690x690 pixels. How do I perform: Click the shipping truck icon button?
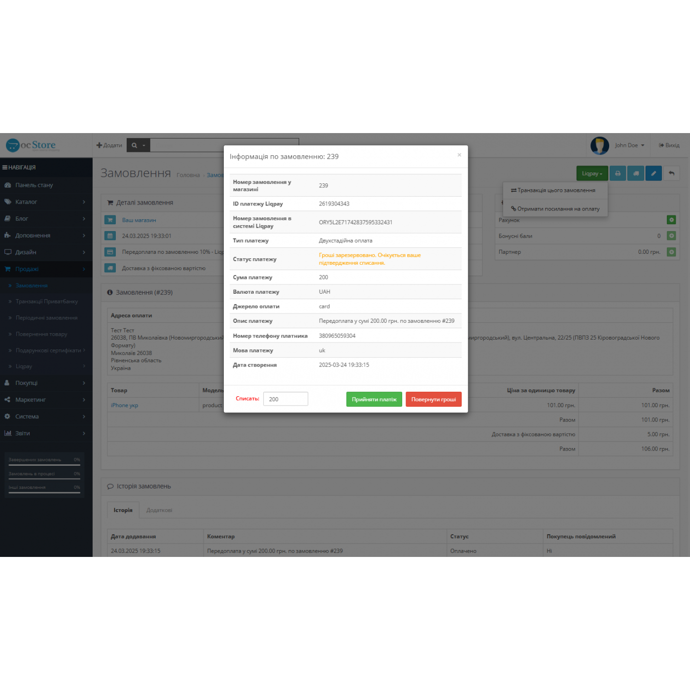[x=636, y=173]
